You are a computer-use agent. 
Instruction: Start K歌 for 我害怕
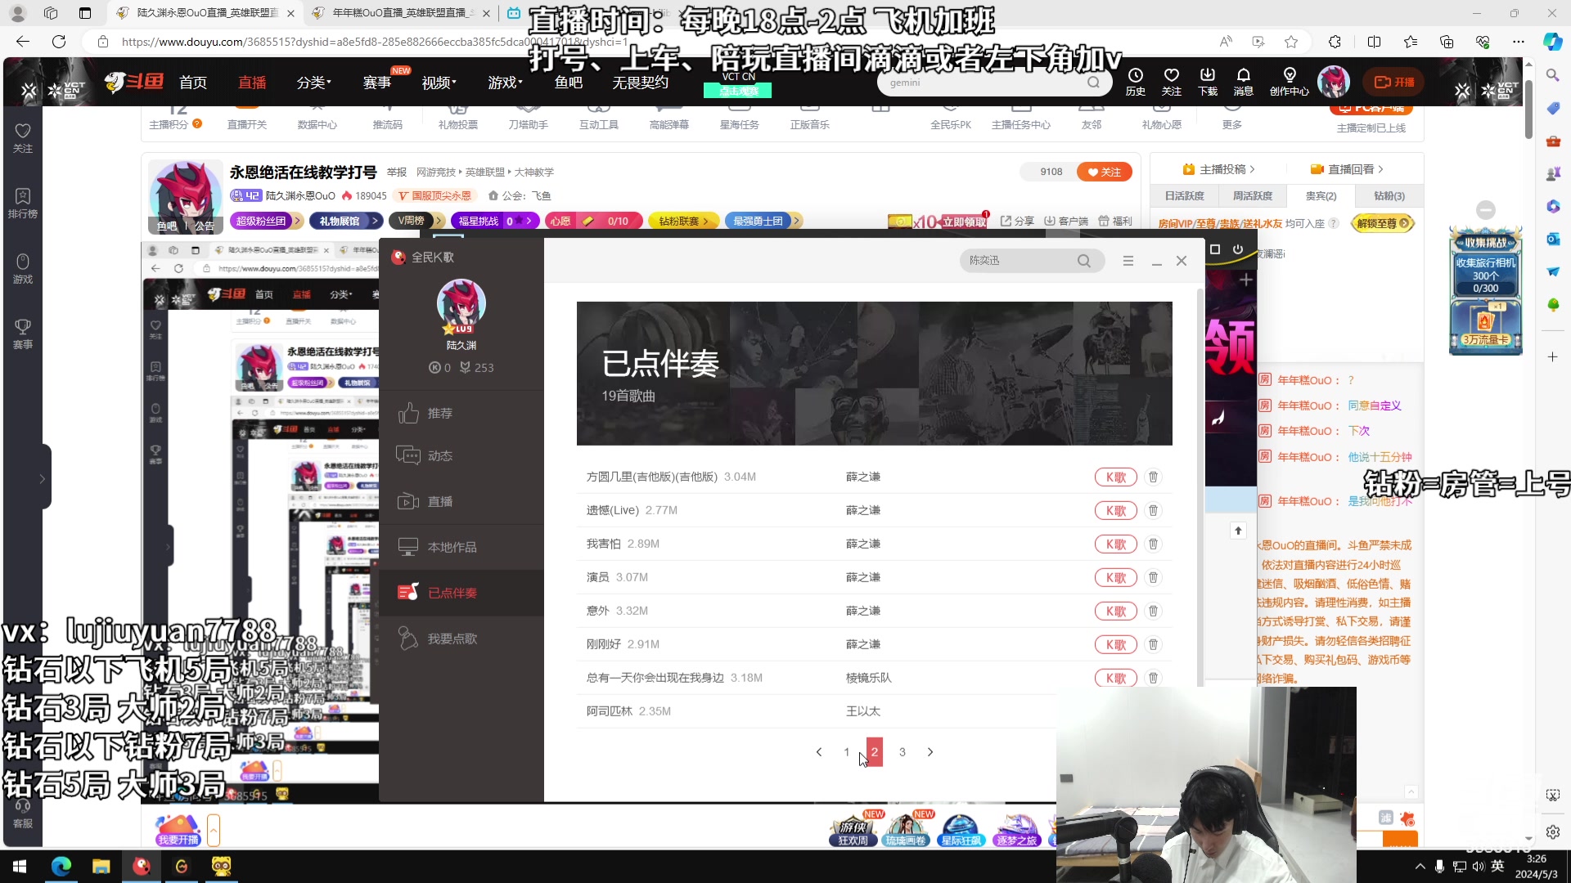click(x=1116, y=544)
